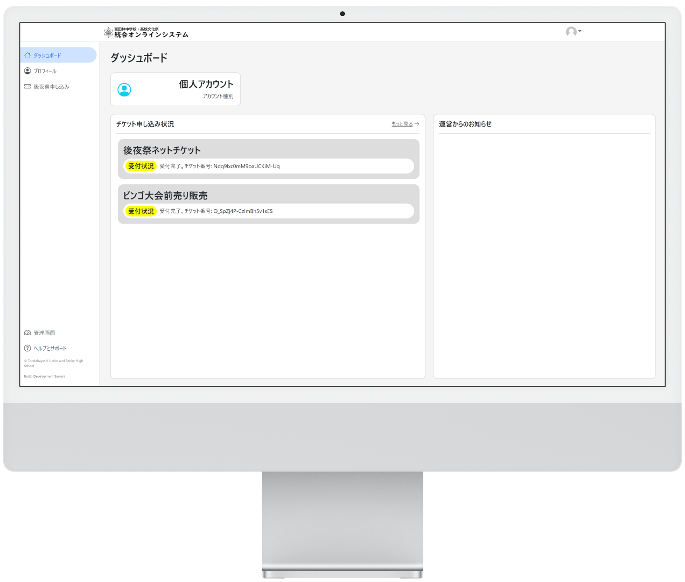
Task: Open the 管理画面 sidebar label
Action: point(44,333)
